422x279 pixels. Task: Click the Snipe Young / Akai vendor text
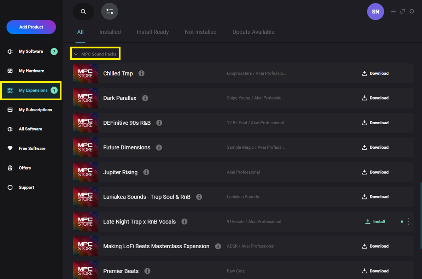click(256, 98)
